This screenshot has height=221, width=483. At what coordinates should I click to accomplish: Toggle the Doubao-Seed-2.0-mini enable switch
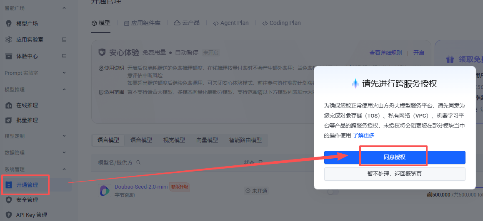(333, 192)
